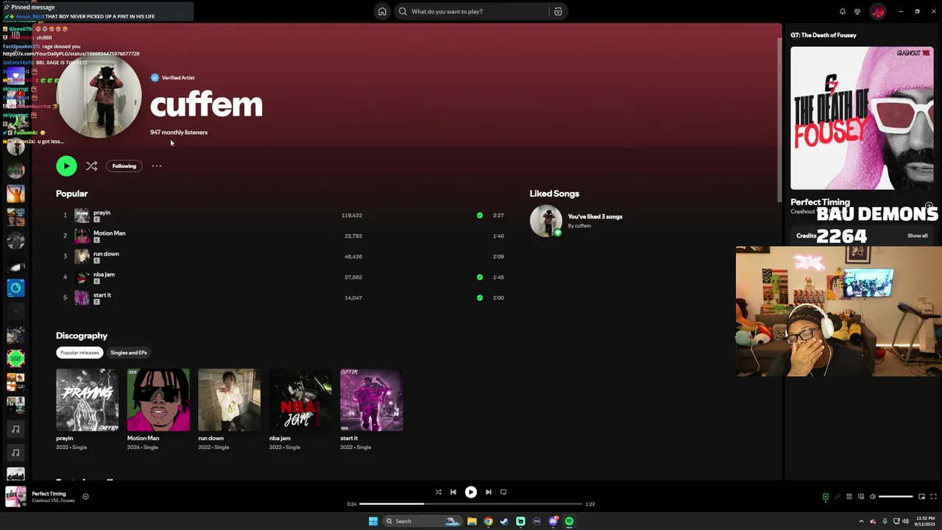Open the system tray volume icon
The width and height of the screenshot is (942, 530).
click(905, 521)
